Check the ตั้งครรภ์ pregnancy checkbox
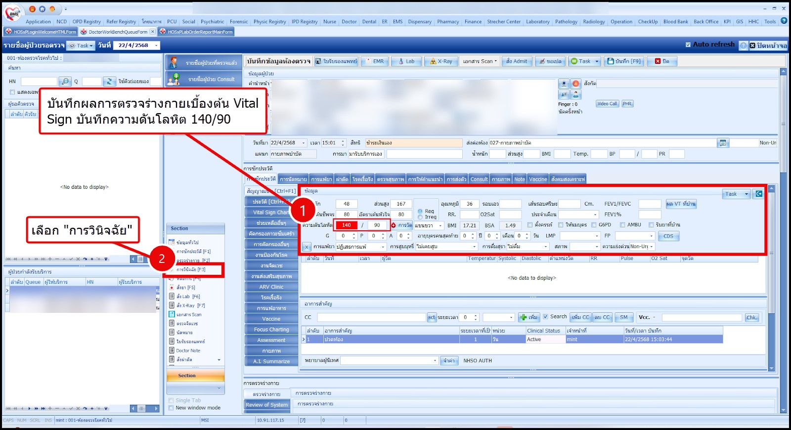Image resolution: width=791 pixels, height=430 pixels. pos(530,225)
